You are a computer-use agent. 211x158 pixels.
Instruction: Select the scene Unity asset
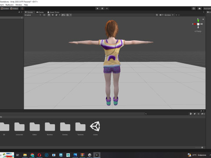(x=95, y=128)
